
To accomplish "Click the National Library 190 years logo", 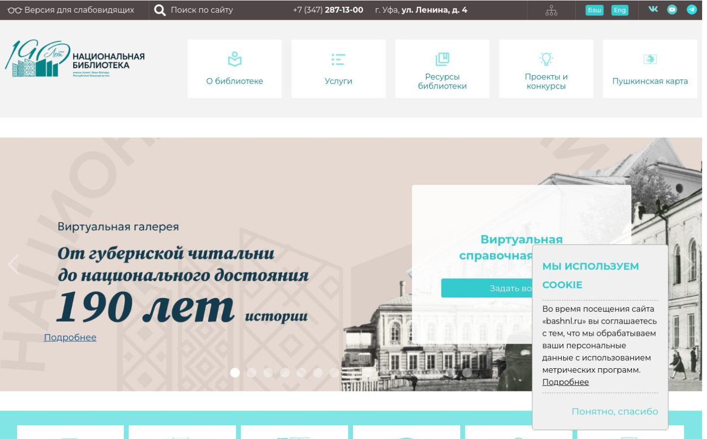I will pyautogui.click(x=75, y=59).
